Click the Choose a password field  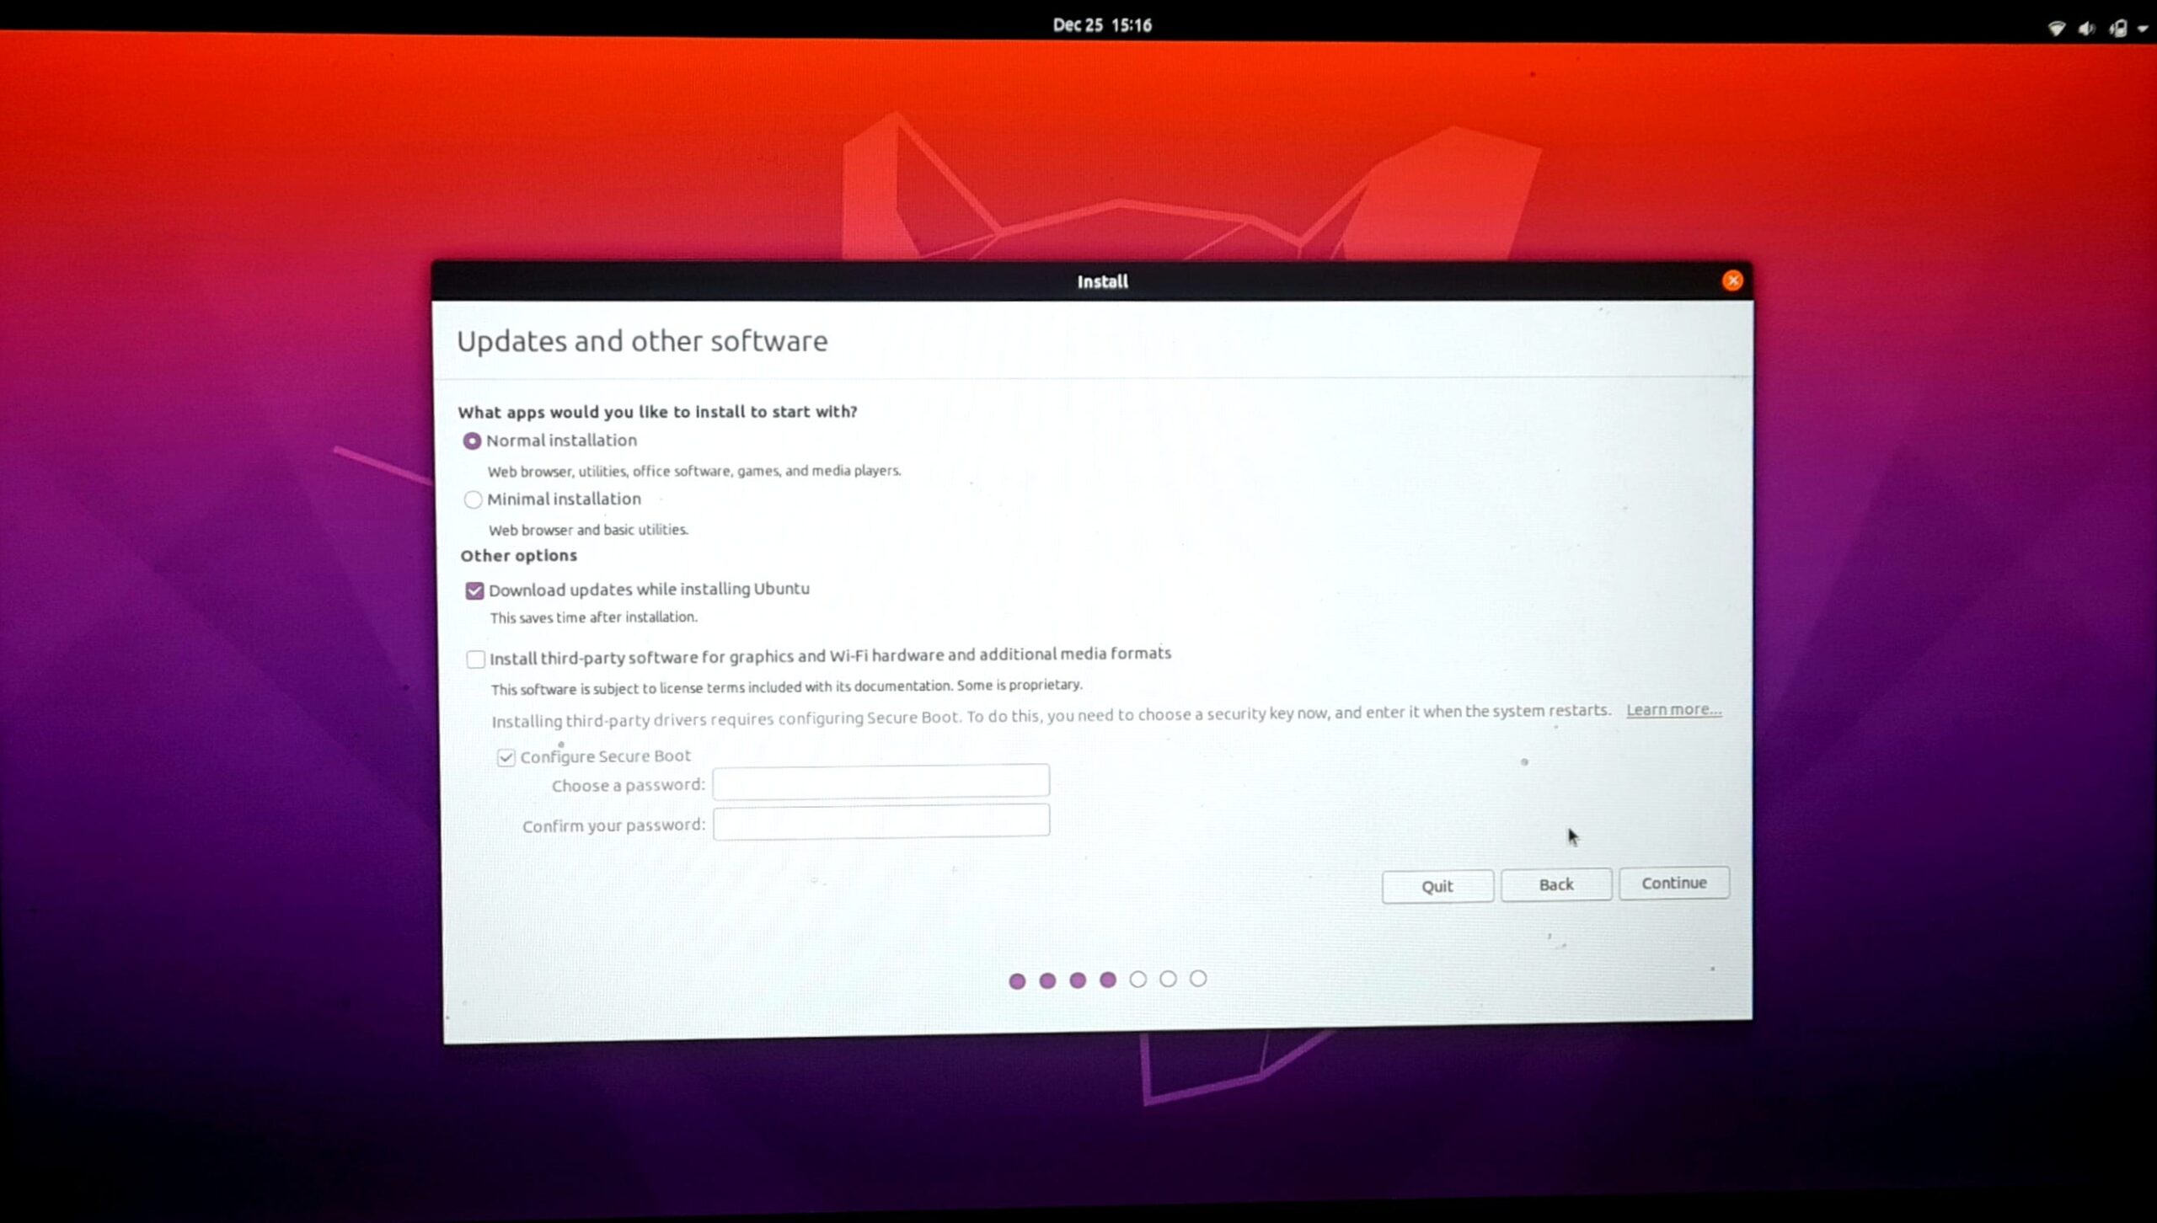coord(880,782)
